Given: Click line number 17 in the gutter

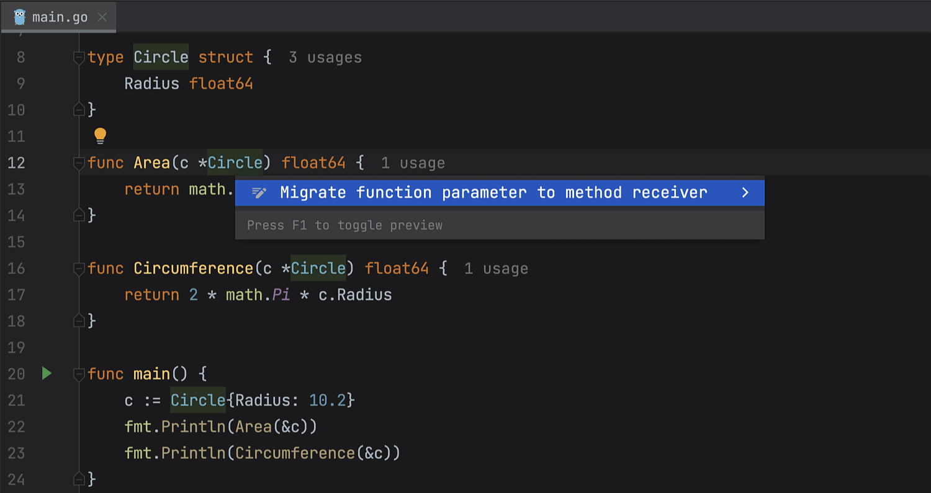Looking at the screenshot, I should [17, 295].
